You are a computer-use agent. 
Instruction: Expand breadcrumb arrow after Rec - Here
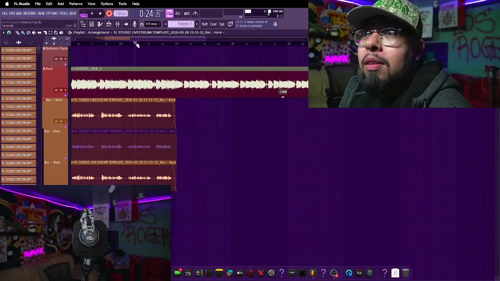[x=224, y=32]
